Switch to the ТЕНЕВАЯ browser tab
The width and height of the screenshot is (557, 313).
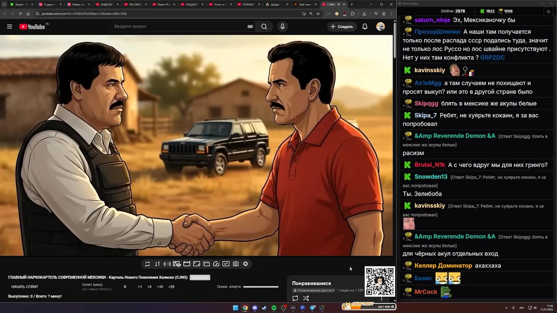248,4
